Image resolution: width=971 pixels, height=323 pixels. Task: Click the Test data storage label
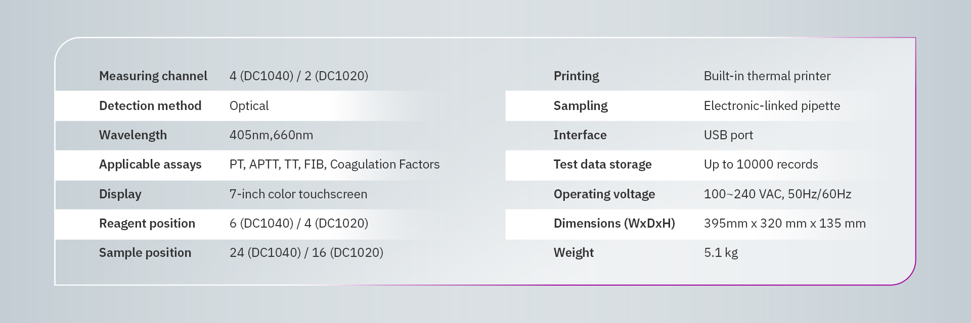[602, 165]
